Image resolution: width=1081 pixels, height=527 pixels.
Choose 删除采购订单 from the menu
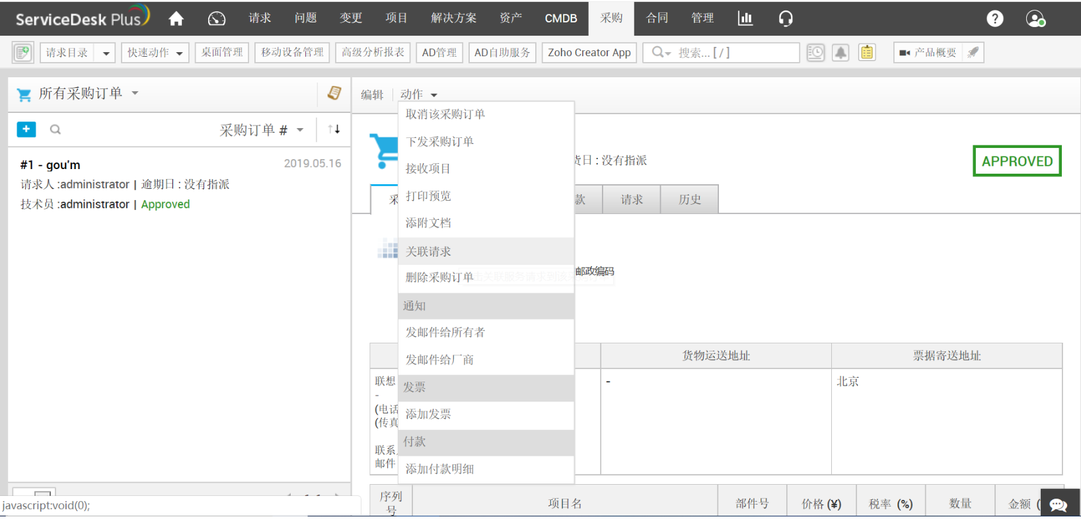486,277
